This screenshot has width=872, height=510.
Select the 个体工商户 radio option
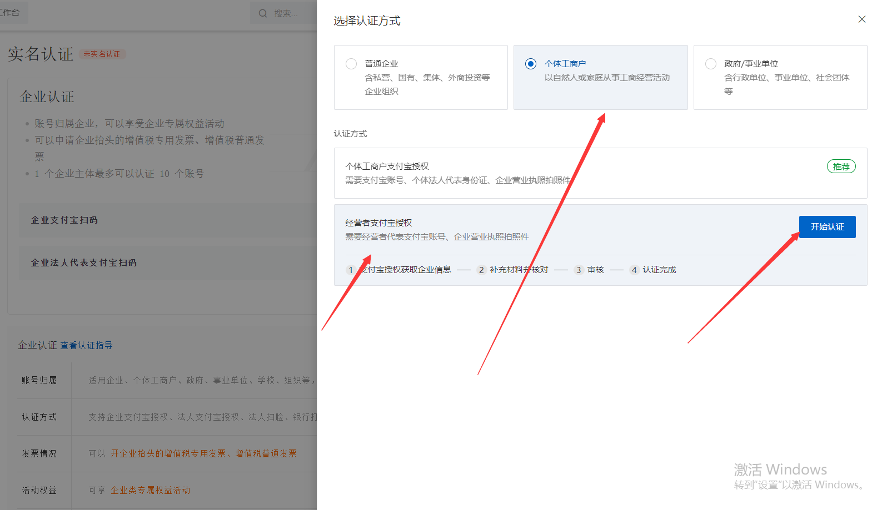tap(531, 64)
